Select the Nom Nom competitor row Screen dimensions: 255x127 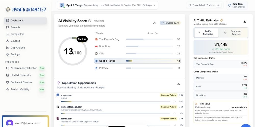tap(137, 46)
